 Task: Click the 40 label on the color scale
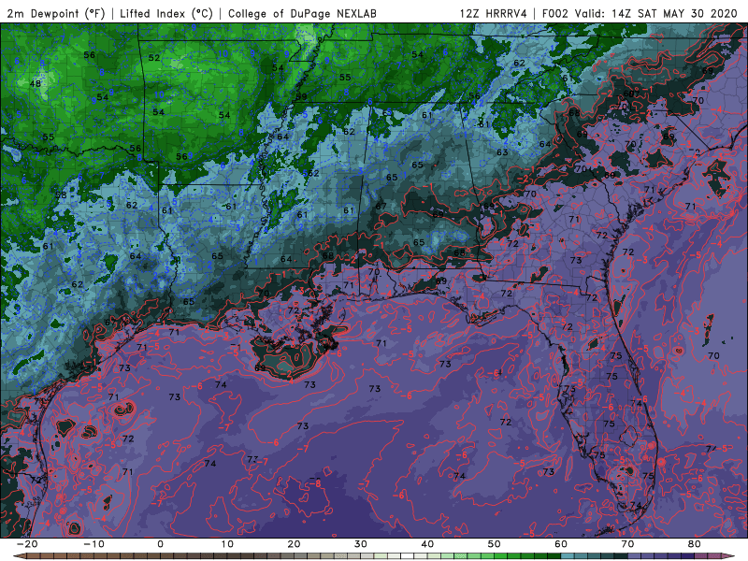(x=427, y=544)
